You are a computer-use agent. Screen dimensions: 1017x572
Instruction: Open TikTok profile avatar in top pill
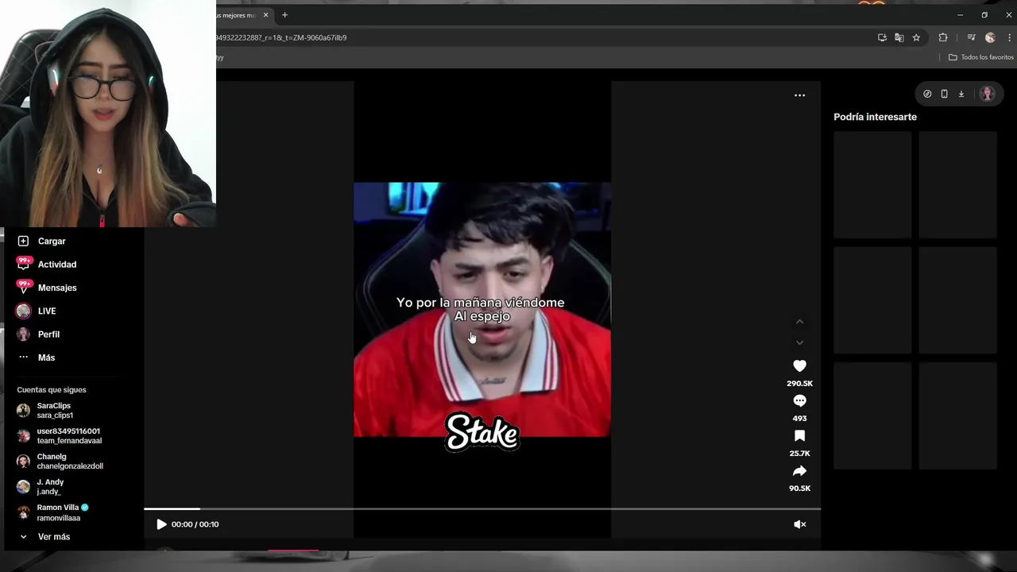click(988, 94)
